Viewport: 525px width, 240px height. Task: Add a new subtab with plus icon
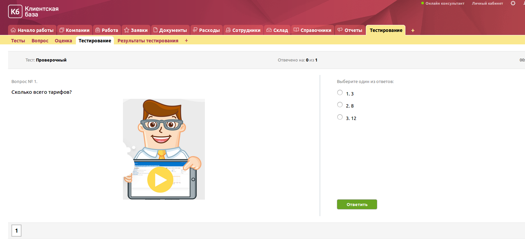point(186,41)
